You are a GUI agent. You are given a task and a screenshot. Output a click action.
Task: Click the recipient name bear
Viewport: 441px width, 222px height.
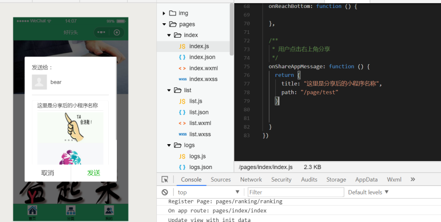click(56, 82)
